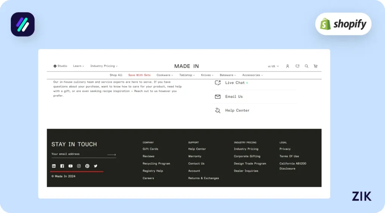Open Returns & Exchanges link

(x=203, y=178)
